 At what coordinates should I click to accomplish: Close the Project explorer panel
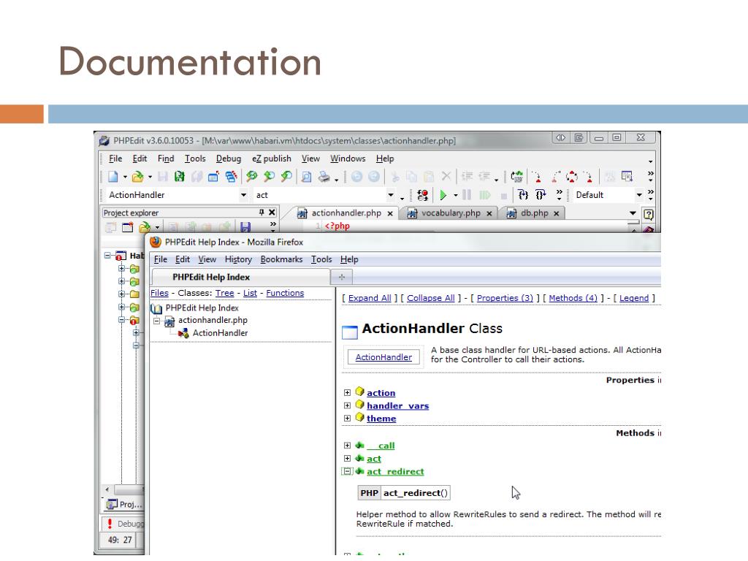click(272, 213)
